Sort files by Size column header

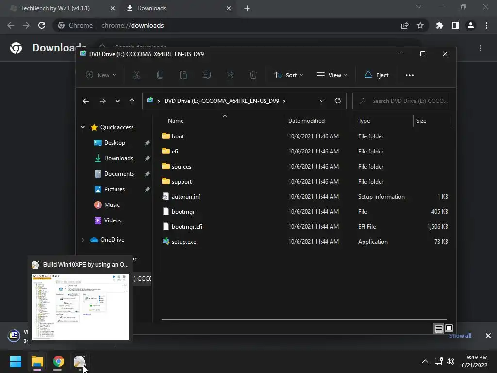421,121
